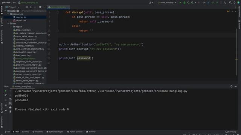Hide the Run panel with the minus icon

(x=236, y=87)
